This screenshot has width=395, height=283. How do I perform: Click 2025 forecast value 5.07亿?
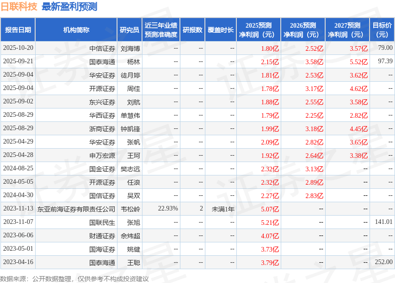270,209
